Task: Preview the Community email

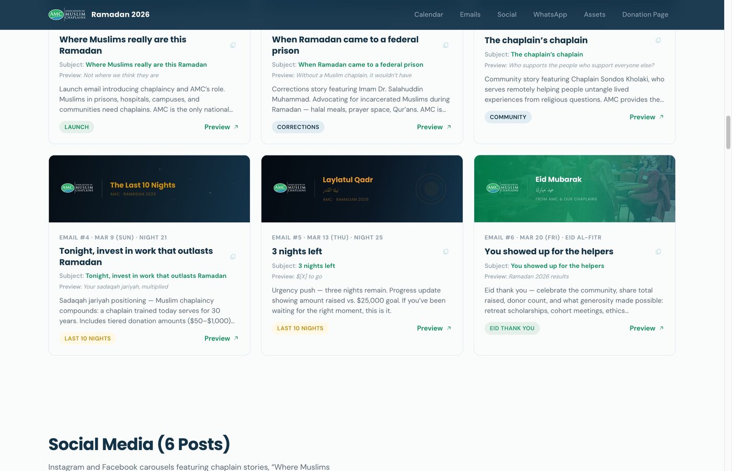Action: [647, 117]
